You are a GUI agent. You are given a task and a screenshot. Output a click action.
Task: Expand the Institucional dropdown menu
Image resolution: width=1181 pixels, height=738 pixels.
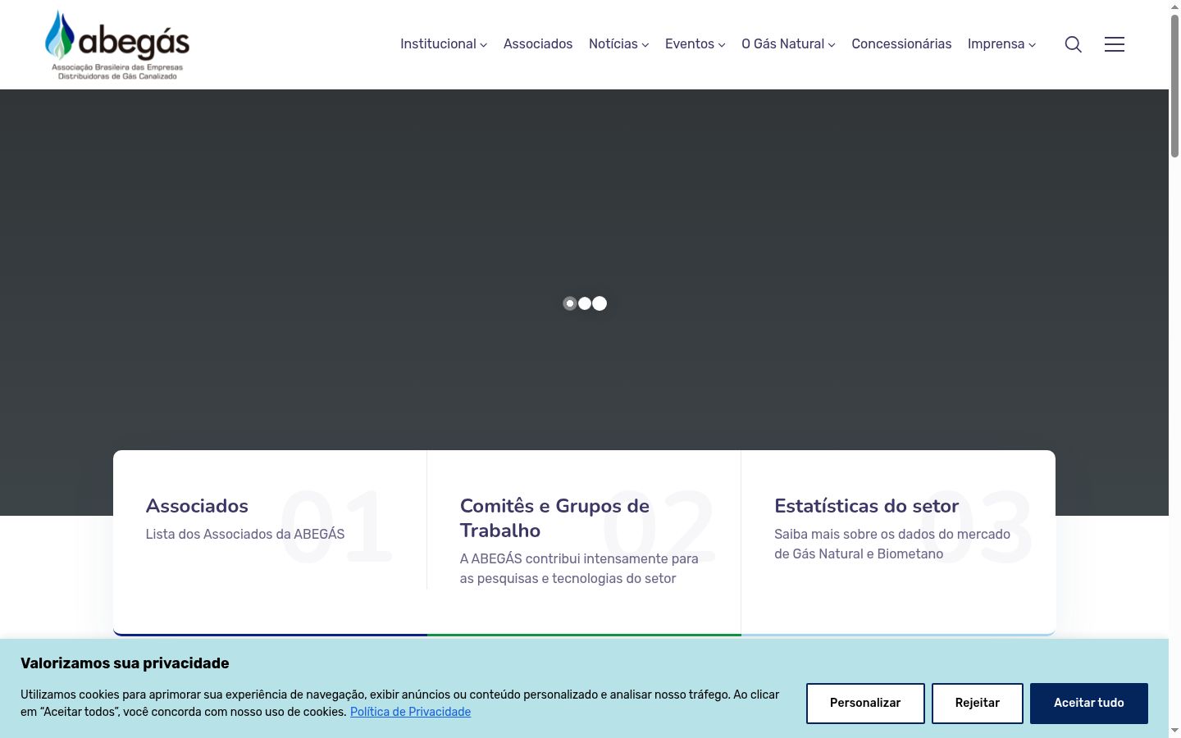(444, 44)
